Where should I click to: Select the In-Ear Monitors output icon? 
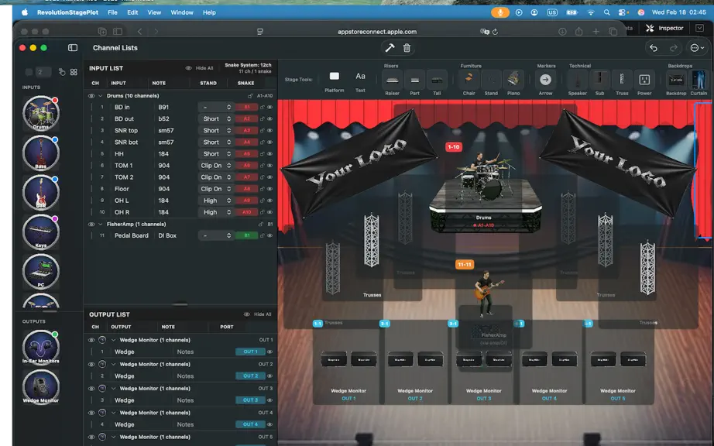(41, 348)
